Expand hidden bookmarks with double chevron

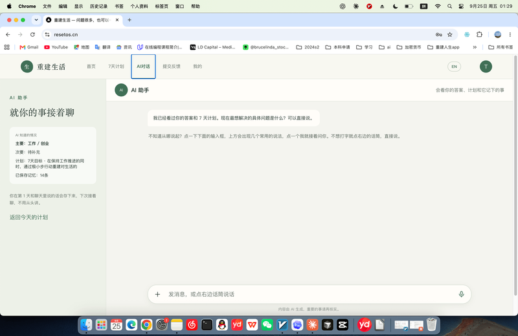[x=475, y=47]
